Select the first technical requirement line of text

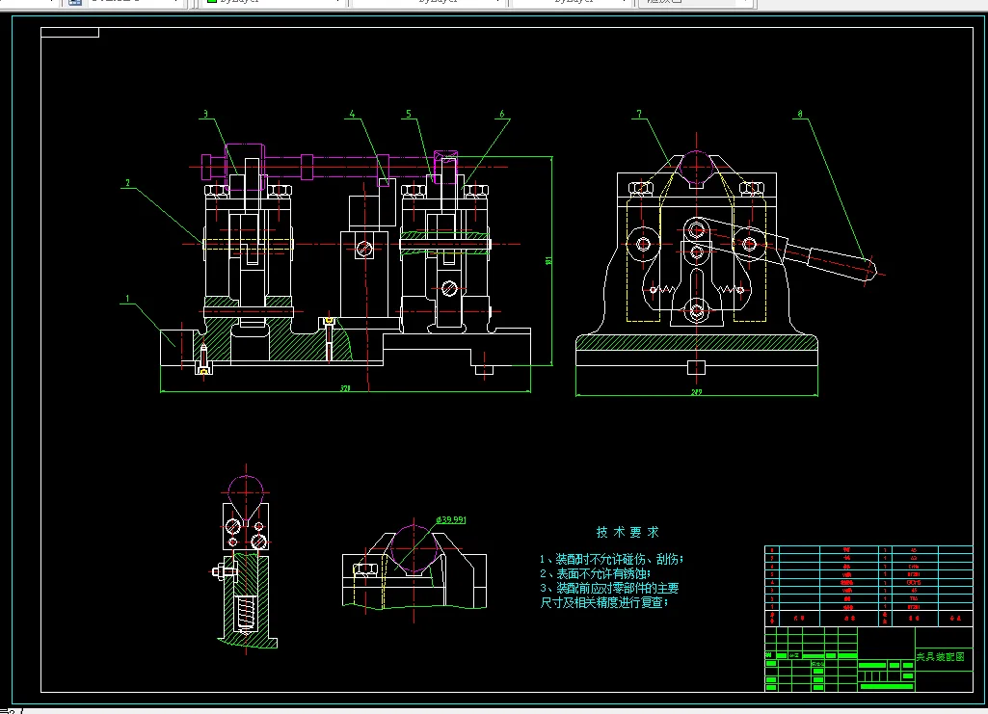[x=611, y=559]
